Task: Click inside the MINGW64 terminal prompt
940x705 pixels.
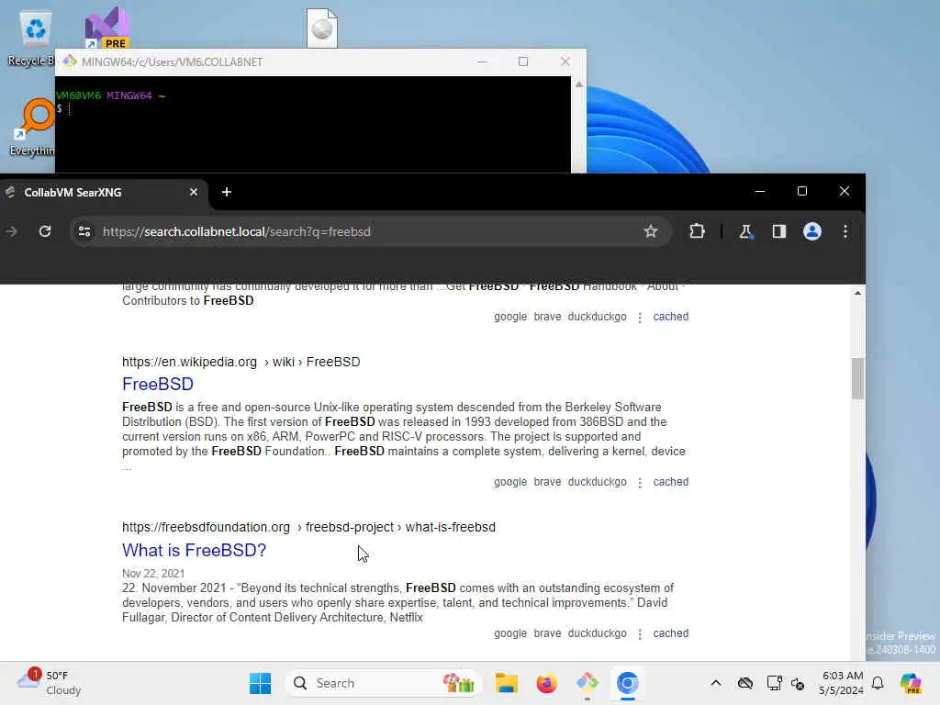Action: click(x=312, y=124)
